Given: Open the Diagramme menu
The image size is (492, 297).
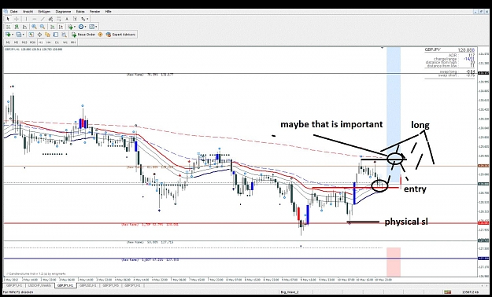Looking at the screenshot, I should click(x=64, y=12).
